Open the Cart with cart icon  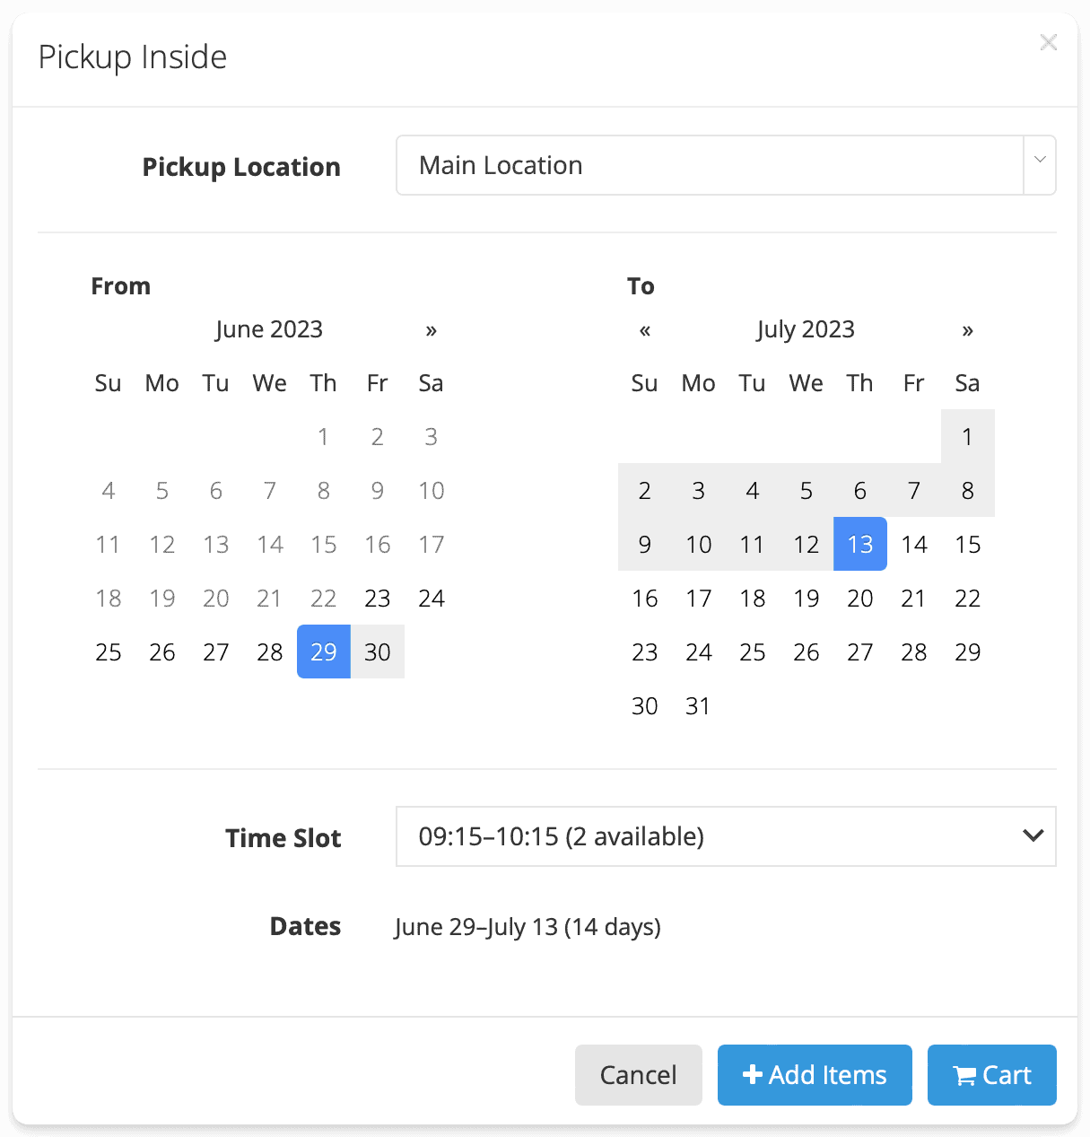(991, 1074)
